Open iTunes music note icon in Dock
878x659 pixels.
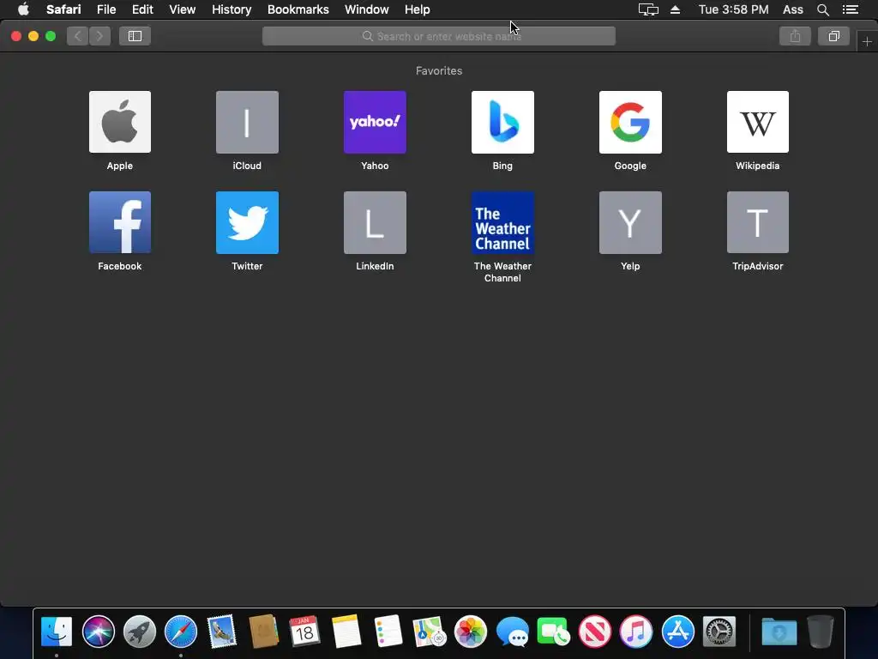pyautogui.click(x=636, y=632)
